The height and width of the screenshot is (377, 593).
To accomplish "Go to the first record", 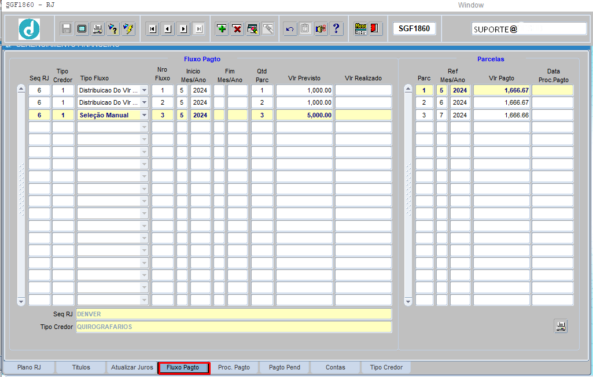I will (153, 29).
